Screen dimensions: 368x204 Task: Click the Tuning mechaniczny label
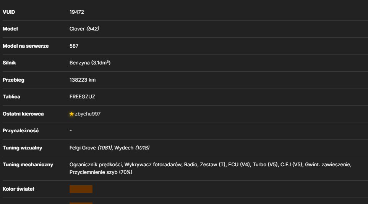[28, 165]
